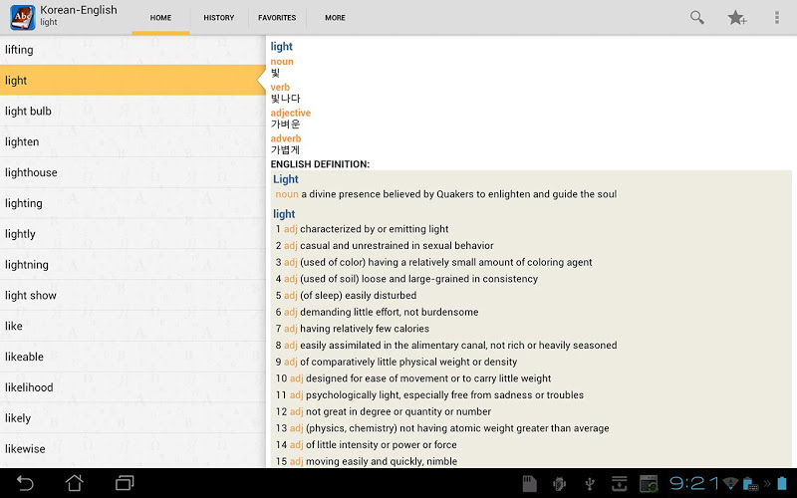The image size is (797, 498).
Task: Open the More tab
Action: coord(335,18)
